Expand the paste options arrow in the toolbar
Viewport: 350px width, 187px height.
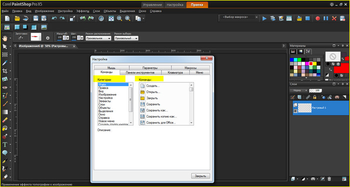pyautogui.click(x=143, y=18)
